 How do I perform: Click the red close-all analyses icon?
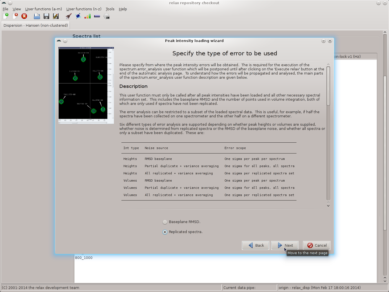[24, 16]
